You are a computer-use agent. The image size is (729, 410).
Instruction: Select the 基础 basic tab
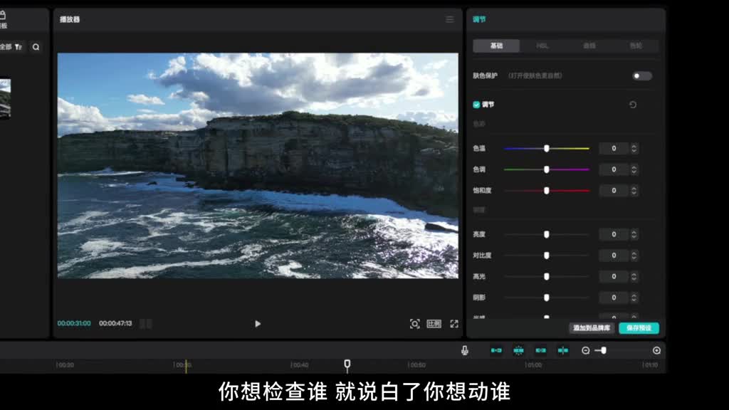[x=496, y=46]
